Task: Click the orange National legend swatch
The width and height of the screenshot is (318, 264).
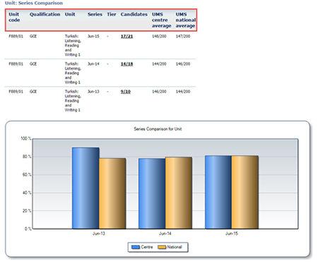Action: pos(162,247)
